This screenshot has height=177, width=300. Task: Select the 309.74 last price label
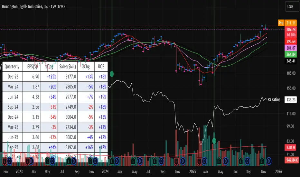[x=291, y=29]
